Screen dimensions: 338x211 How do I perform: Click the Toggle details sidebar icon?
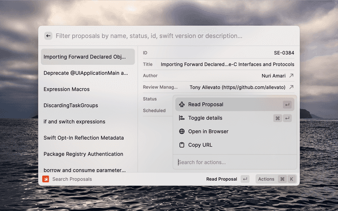(182, 118)
